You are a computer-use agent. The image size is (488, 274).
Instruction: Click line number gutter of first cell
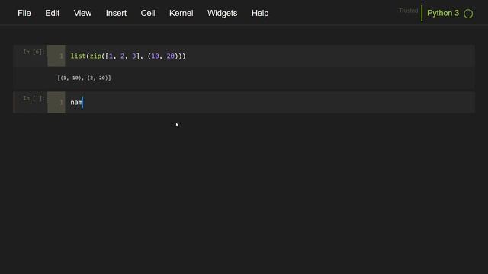(x=56, y=56)
